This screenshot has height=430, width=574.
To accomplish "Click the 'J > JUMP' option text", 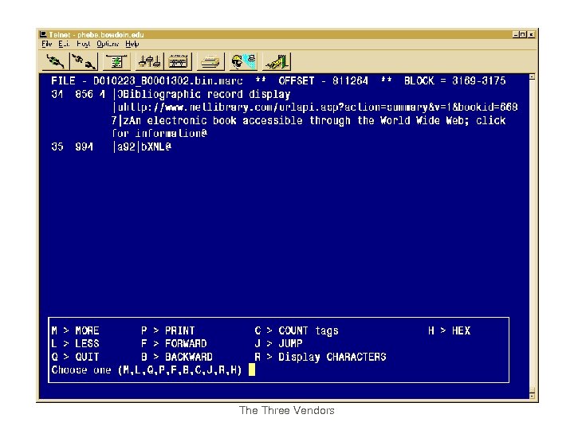I will pyautogui.click(x=278, y=344).
